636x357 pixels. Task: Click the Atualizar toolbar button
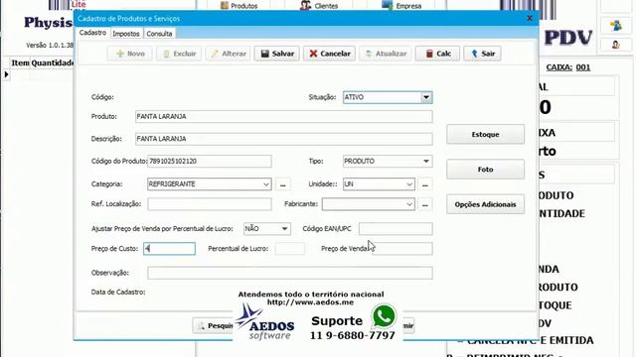tap(386, 54)
